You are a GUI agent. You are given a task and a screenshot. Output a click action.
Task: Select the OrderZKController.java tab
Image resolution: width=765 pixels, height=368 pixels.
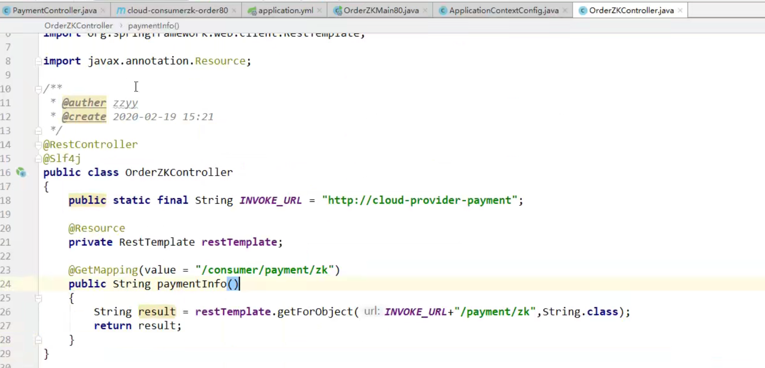(631, 10)
